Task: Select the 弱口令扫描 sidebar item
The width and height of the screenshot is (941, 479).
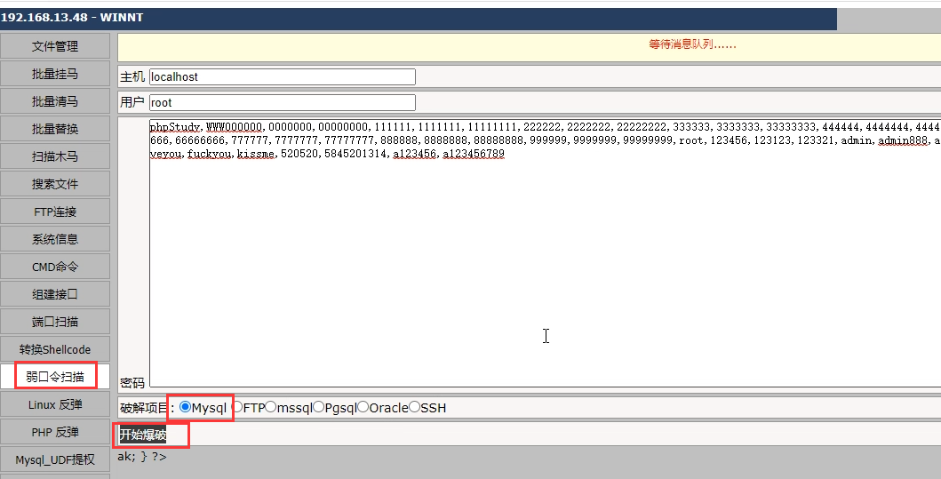Action: tap(55, 377)
